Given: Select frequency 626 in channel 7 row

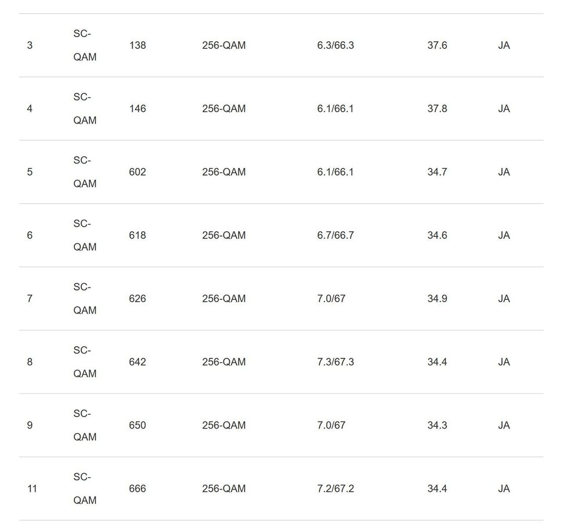Looking at the screenshot, I should pos(138,299).
